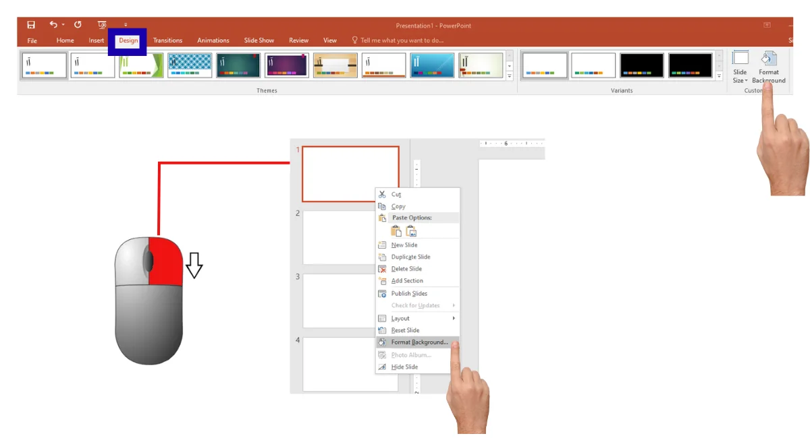The width and height of the screenshot is (810, 438).
Task: Choose the paste as Picture icon
Action: [411, 231]
